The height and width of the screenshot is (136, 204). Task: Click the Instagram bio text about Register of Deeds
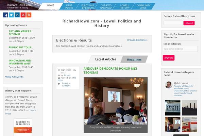185,91
